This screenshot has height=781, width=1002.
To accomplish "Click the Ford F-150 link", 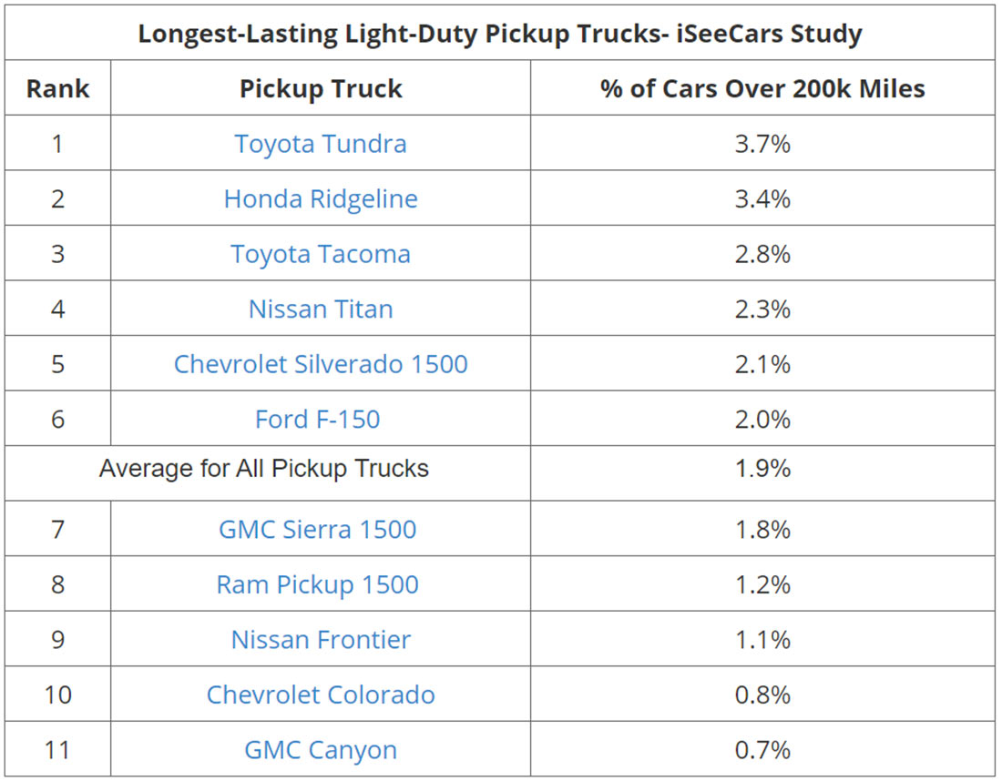I will point(318,420).
